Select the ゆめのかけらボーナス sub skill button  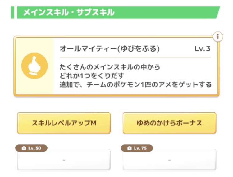pos(169,123)
